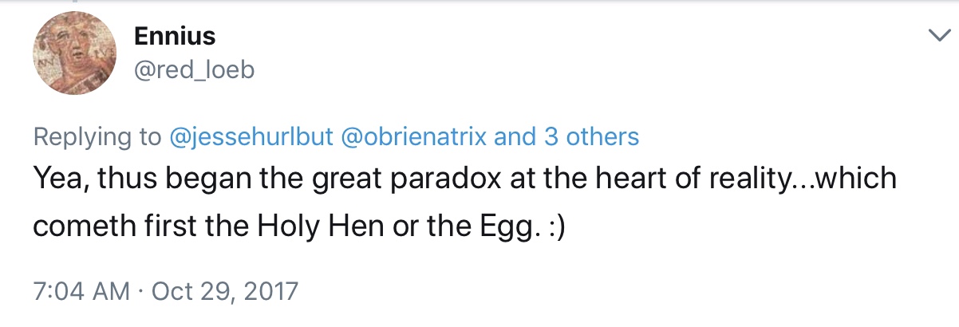This screenshot has height=327, width=959.
Task: Show the "and 3 others" recipients
Action: (x=566, y=137)
